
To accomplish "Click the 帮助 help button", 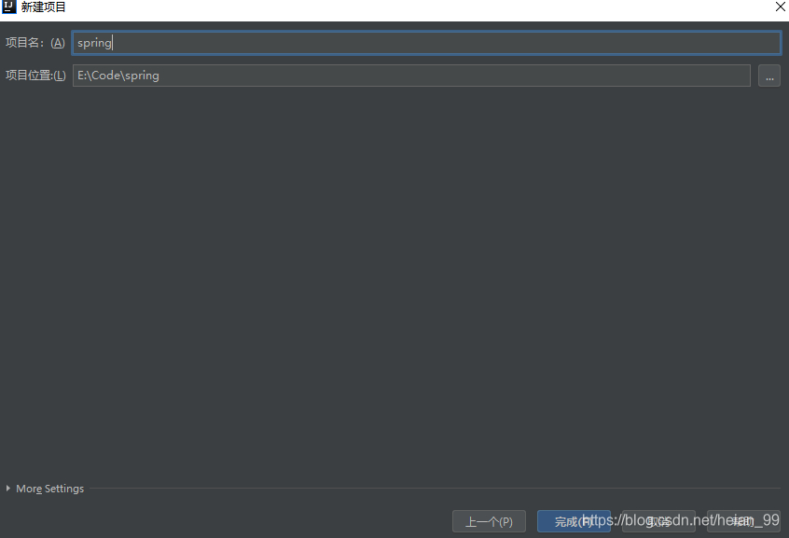I will 743,521.
